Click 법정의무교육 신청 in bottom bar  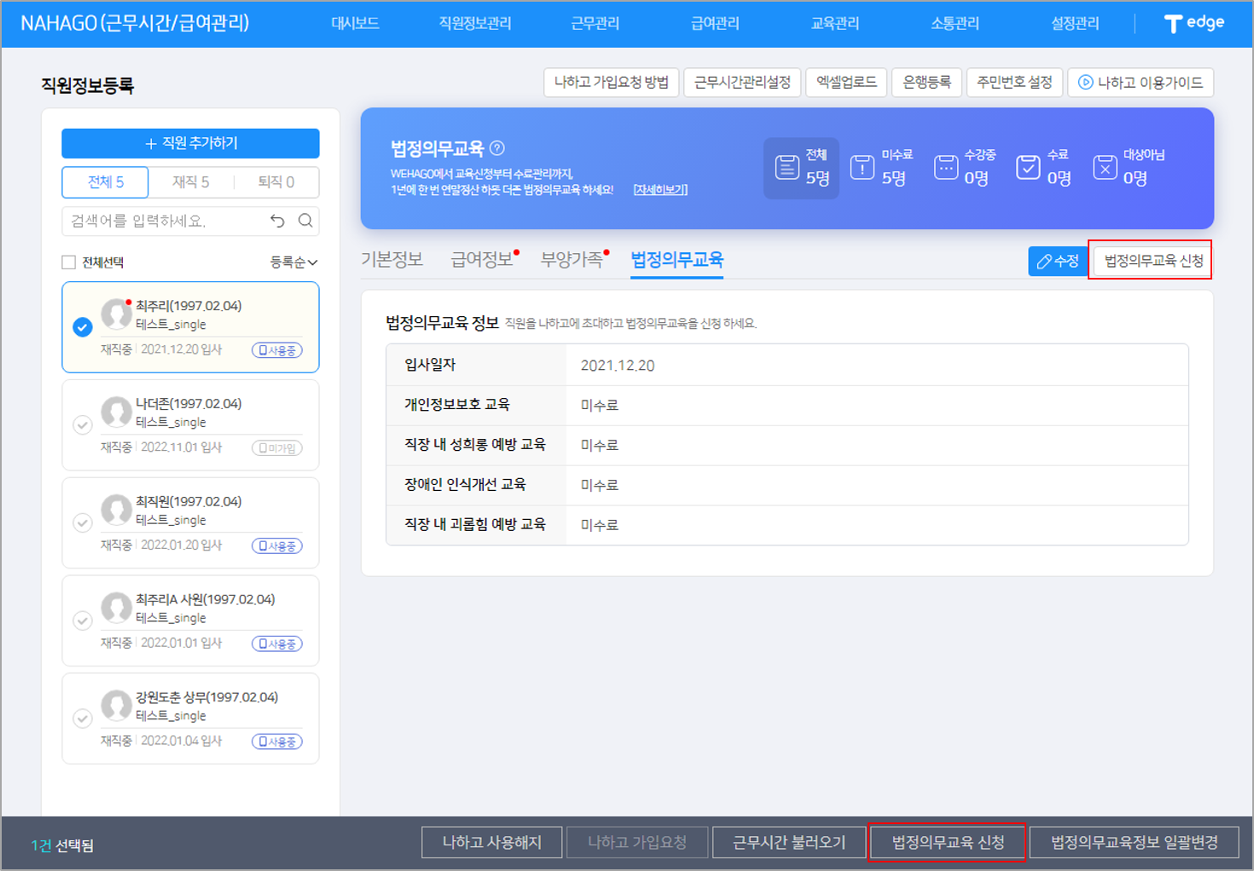[x=948, y=842]
